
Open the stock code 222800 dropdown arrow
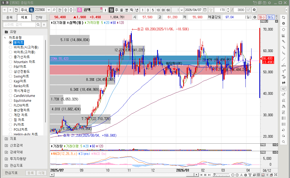click(x=49, y=10)
